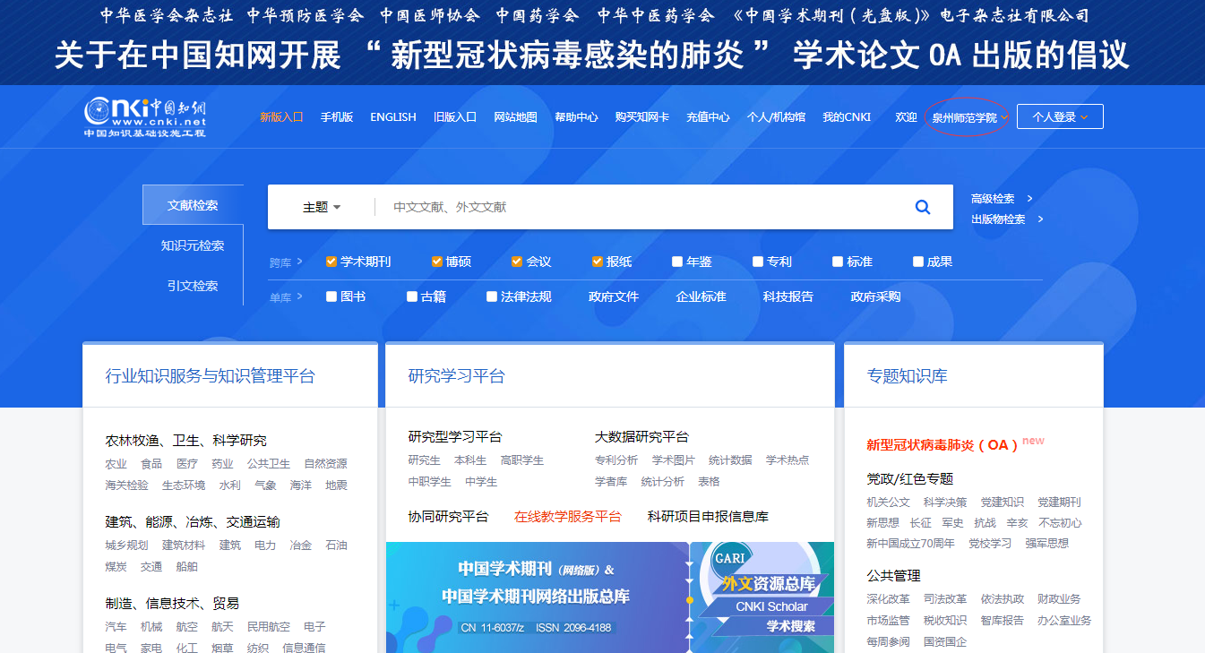Expand the 泉州师范学院 institution dropdown
1205x653 pixels.
coord(968,117)
